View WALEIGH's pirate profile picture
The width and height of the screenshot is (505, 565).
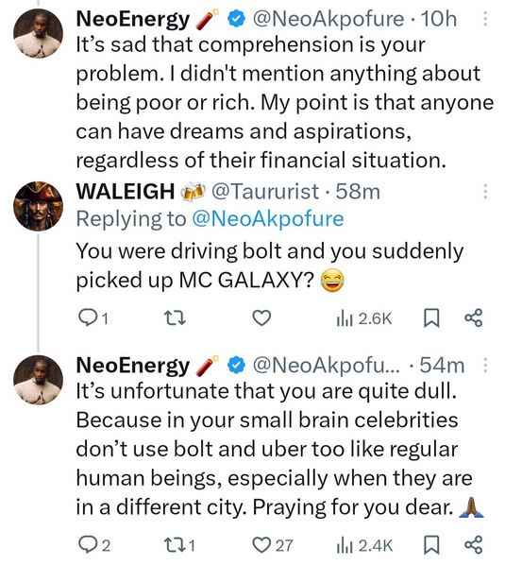(x=38, y=206)
